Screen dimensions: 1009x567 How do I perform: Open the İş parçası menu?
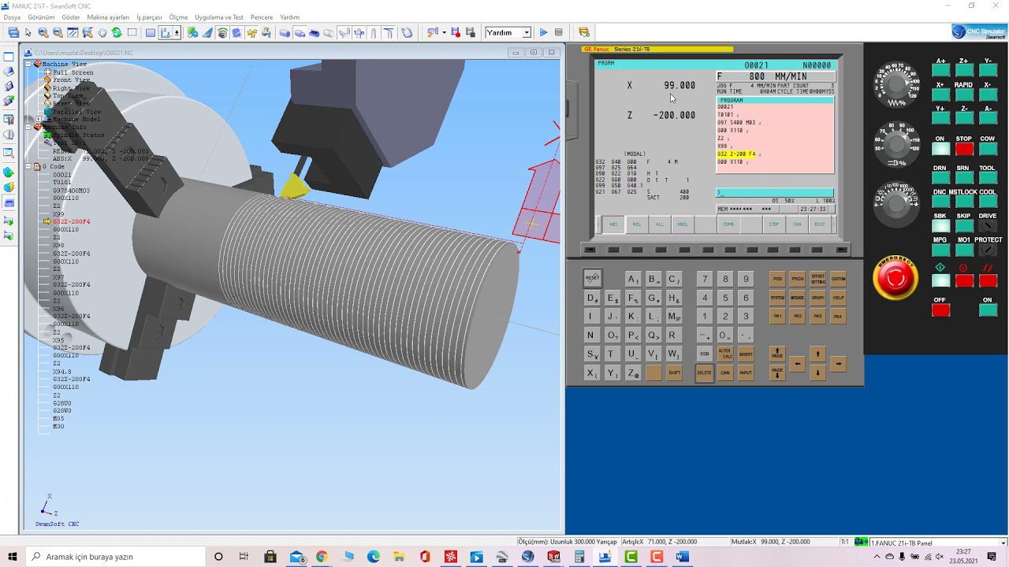click(x=149, y=17)
